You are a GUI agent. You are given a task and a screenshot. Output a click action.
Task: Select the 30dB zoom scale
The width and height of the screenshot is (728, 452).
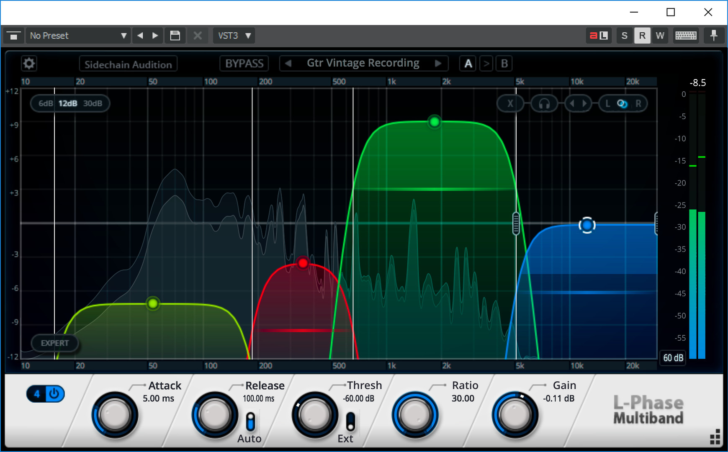pyautogui.click(x=92, y=103)
